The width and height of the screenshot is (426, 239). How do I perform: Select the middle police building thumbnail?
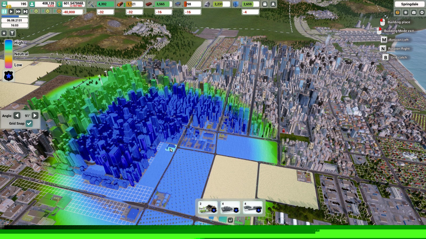click(230, 208)
